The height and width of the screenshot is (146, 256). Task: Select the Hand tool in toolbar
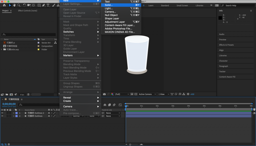tap(14, 5)
